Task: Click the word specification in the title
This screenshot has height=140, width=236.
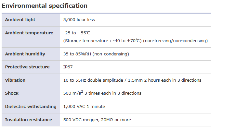Action: 68,6
